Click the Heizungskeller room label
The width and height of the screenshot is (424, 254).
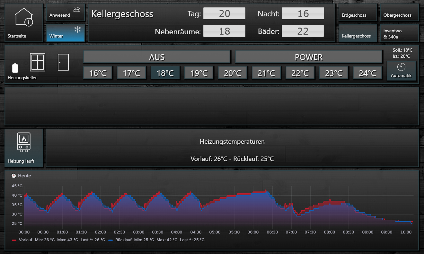(x=22, y=78)
